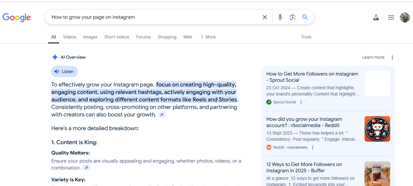Image resolution: width=413 pixels, height=186 pixels.
Task: Open the Sprout Social result three-dot menu
Action: point(301,102)
